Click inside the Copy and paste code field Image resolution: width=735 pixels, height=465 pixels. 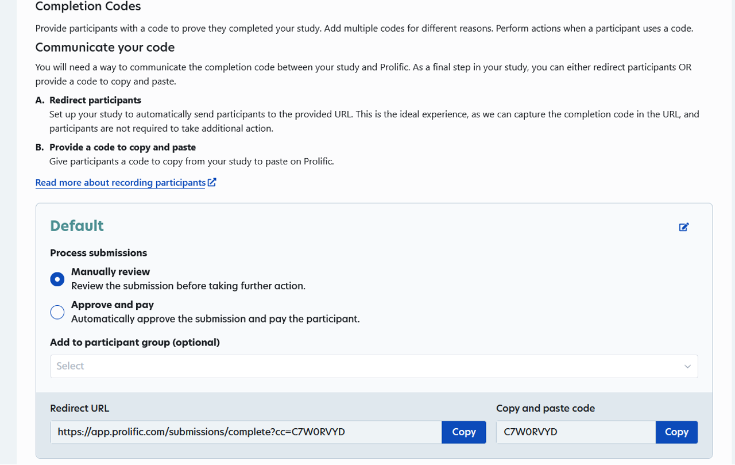point(575,432)
